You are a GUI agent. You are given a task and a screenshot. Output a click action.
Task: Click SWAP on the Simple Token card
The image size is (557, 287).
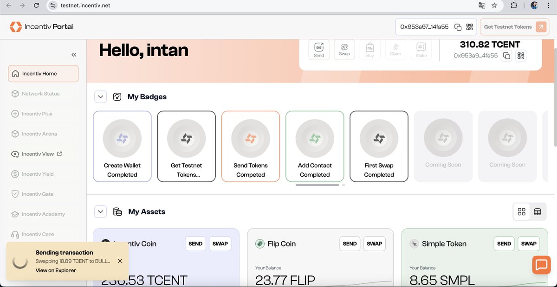pyautogui.click(x=529, y=244)
